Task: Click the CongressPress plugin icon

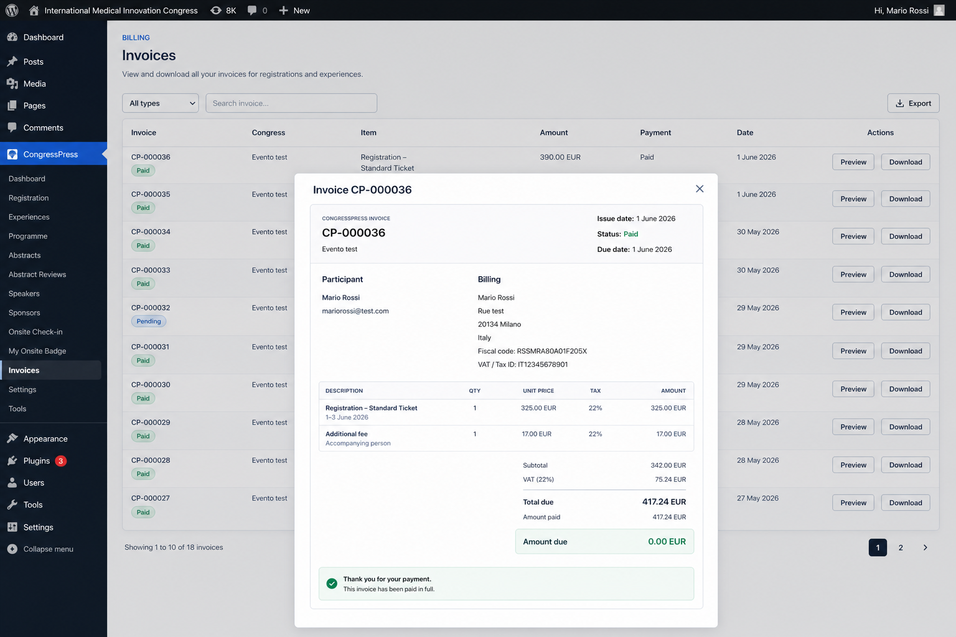Action: pyautogui.click(x=12, y=154)
